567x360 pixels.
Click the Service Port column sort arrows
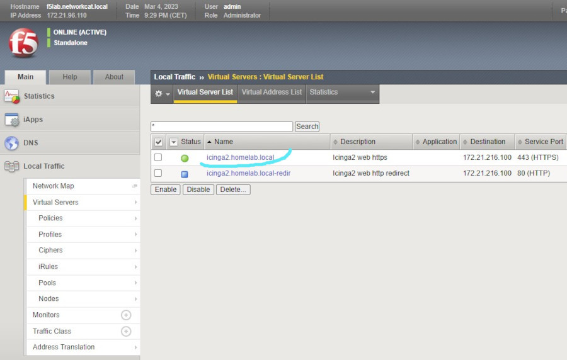[x=520, y=142]
